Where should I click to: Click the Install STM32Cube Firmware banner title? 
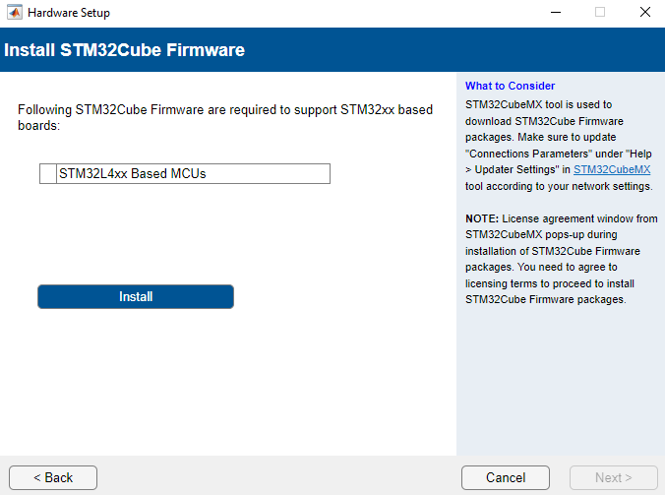[x=124, y=50]
